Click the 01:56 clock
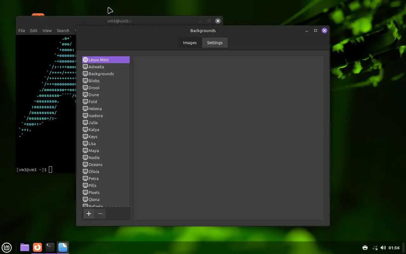 tap(394, 248)
